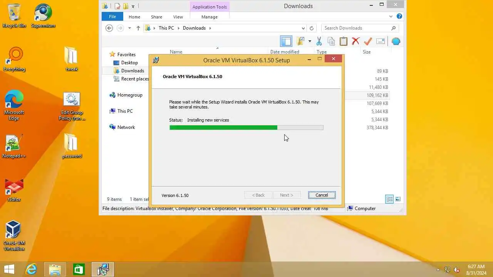Open the Edit Group Policy shortcut
Image resolution: width=493 pixels, height=277 pixels.
tap(72, 106)
